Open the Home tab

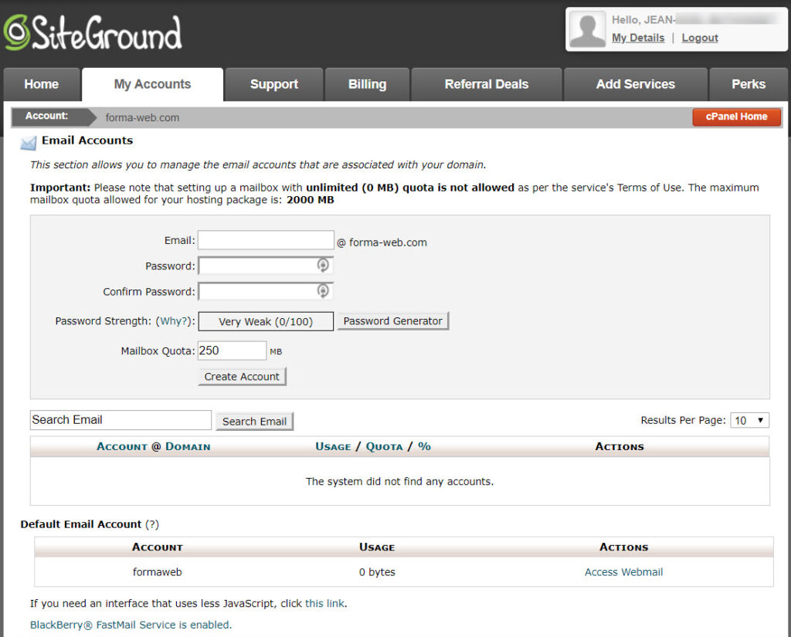click(x=42, y=84)
